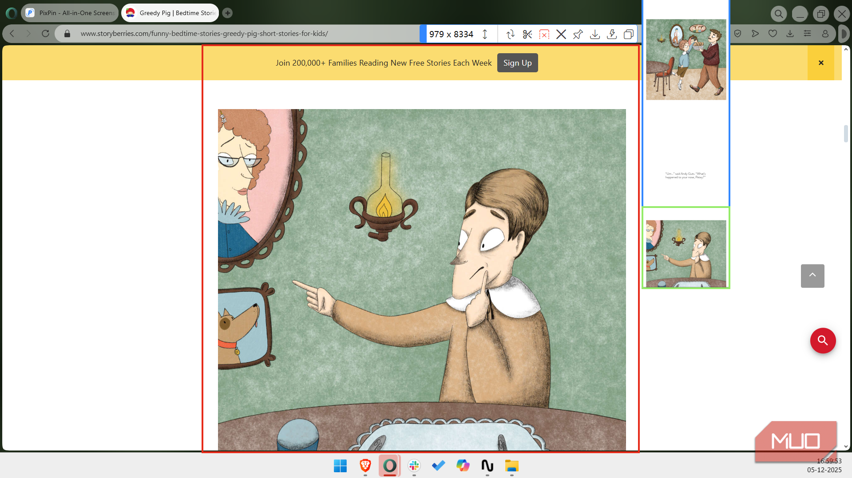
Task: Click the storyberries URL address bar
Action: tap(204, 34)
